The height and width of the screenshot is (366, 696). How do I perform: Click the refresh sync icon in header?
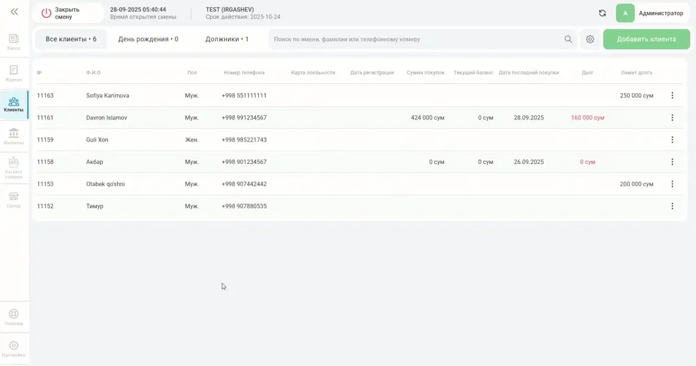click(602, 13)
